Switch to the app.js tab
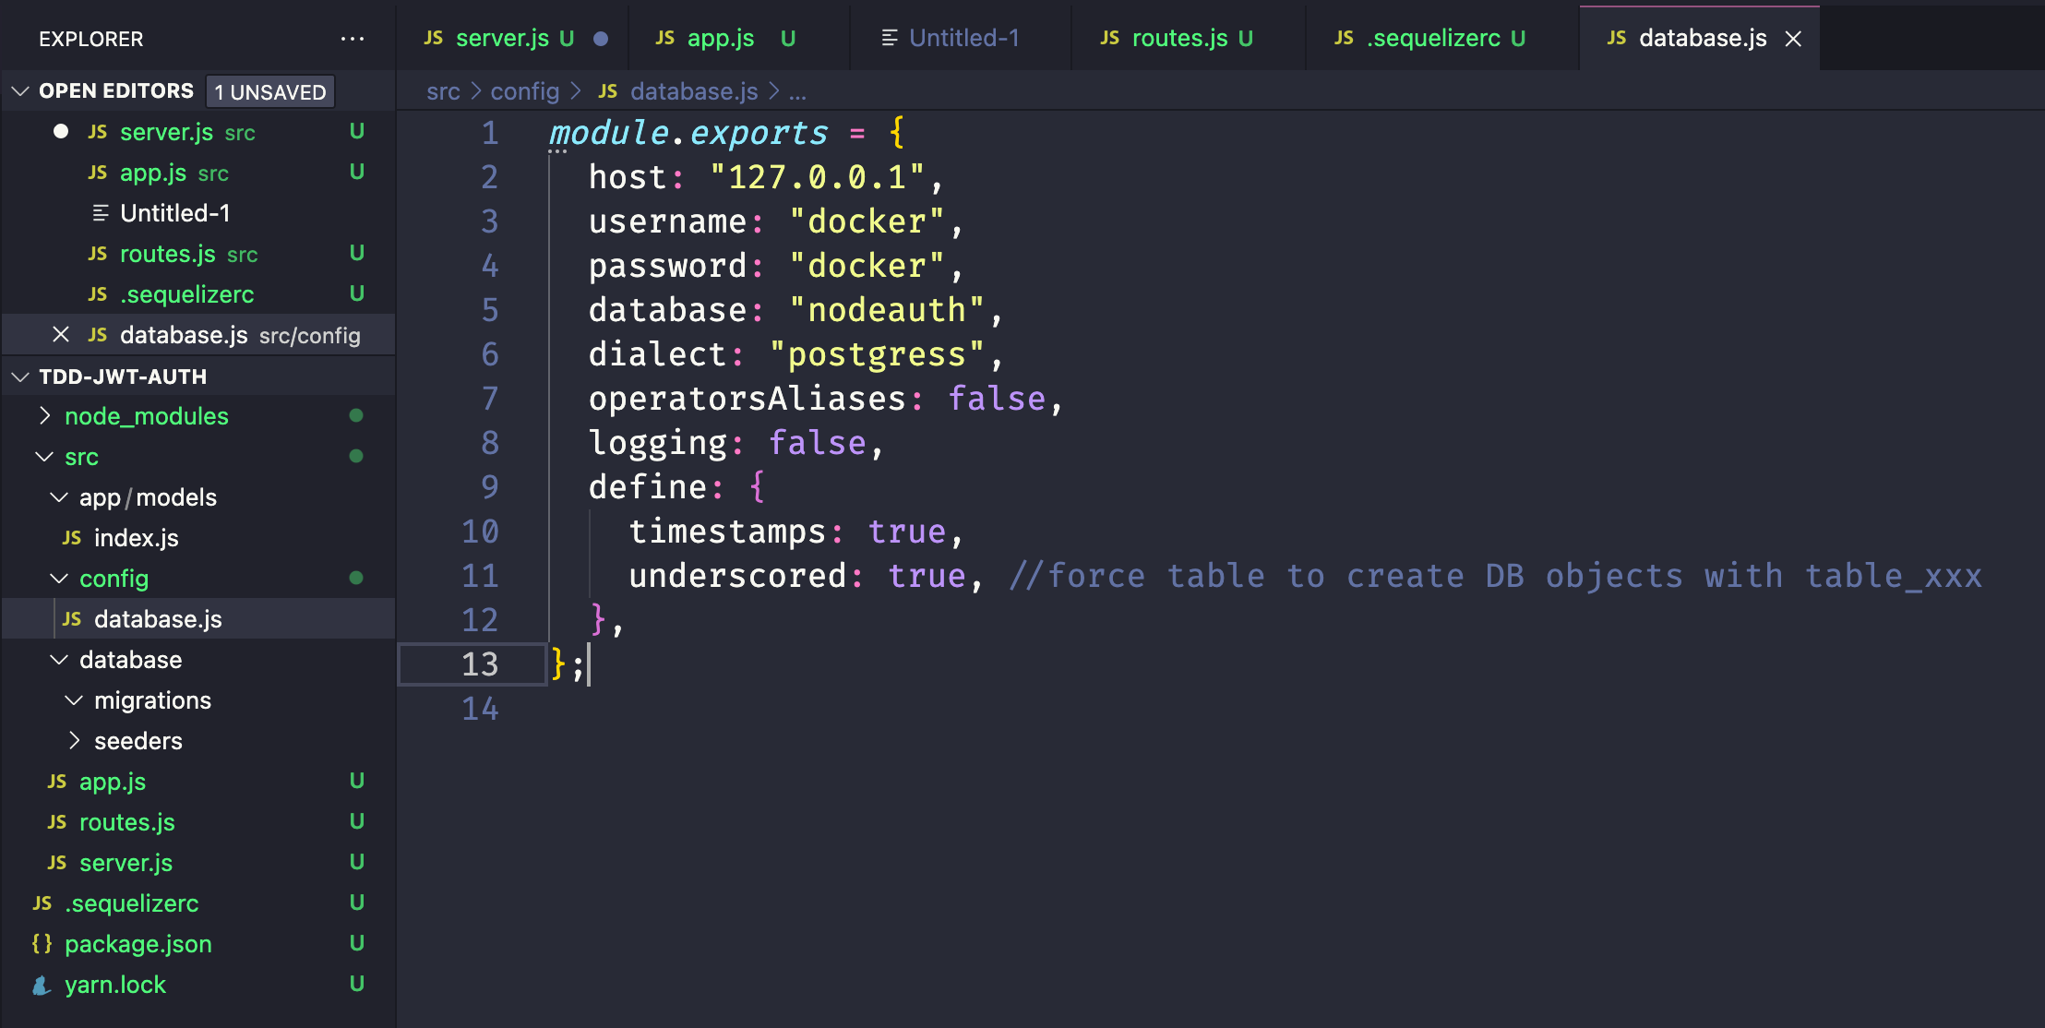Viewport: 2045px width, 1028px height. [721, 38]
